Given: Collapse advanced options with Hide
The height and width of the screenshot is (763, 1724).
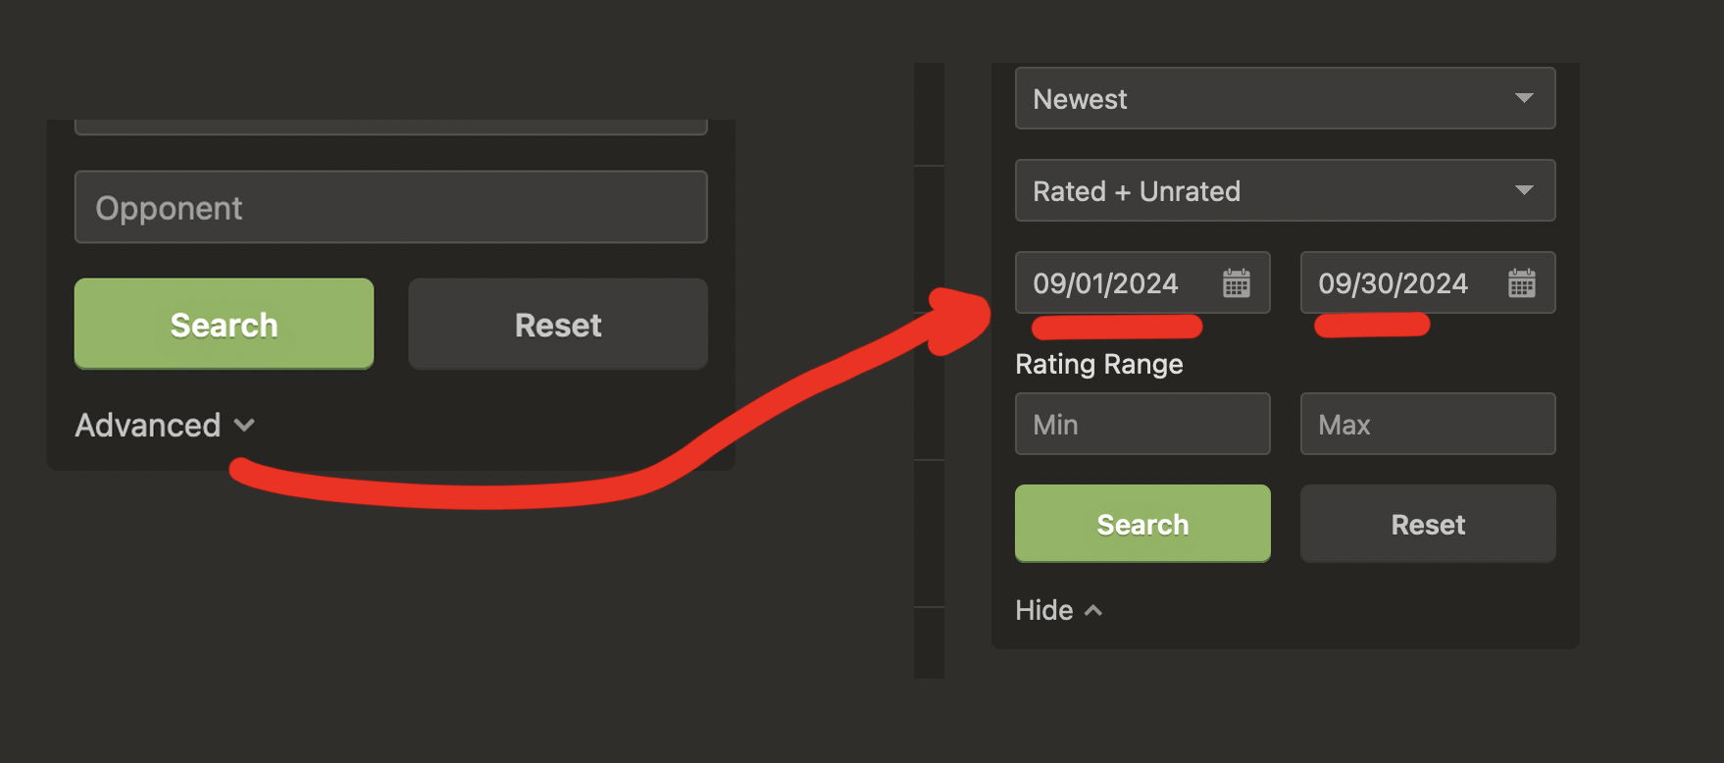Looking at the screenshot, I should (x=1044, y=610).
